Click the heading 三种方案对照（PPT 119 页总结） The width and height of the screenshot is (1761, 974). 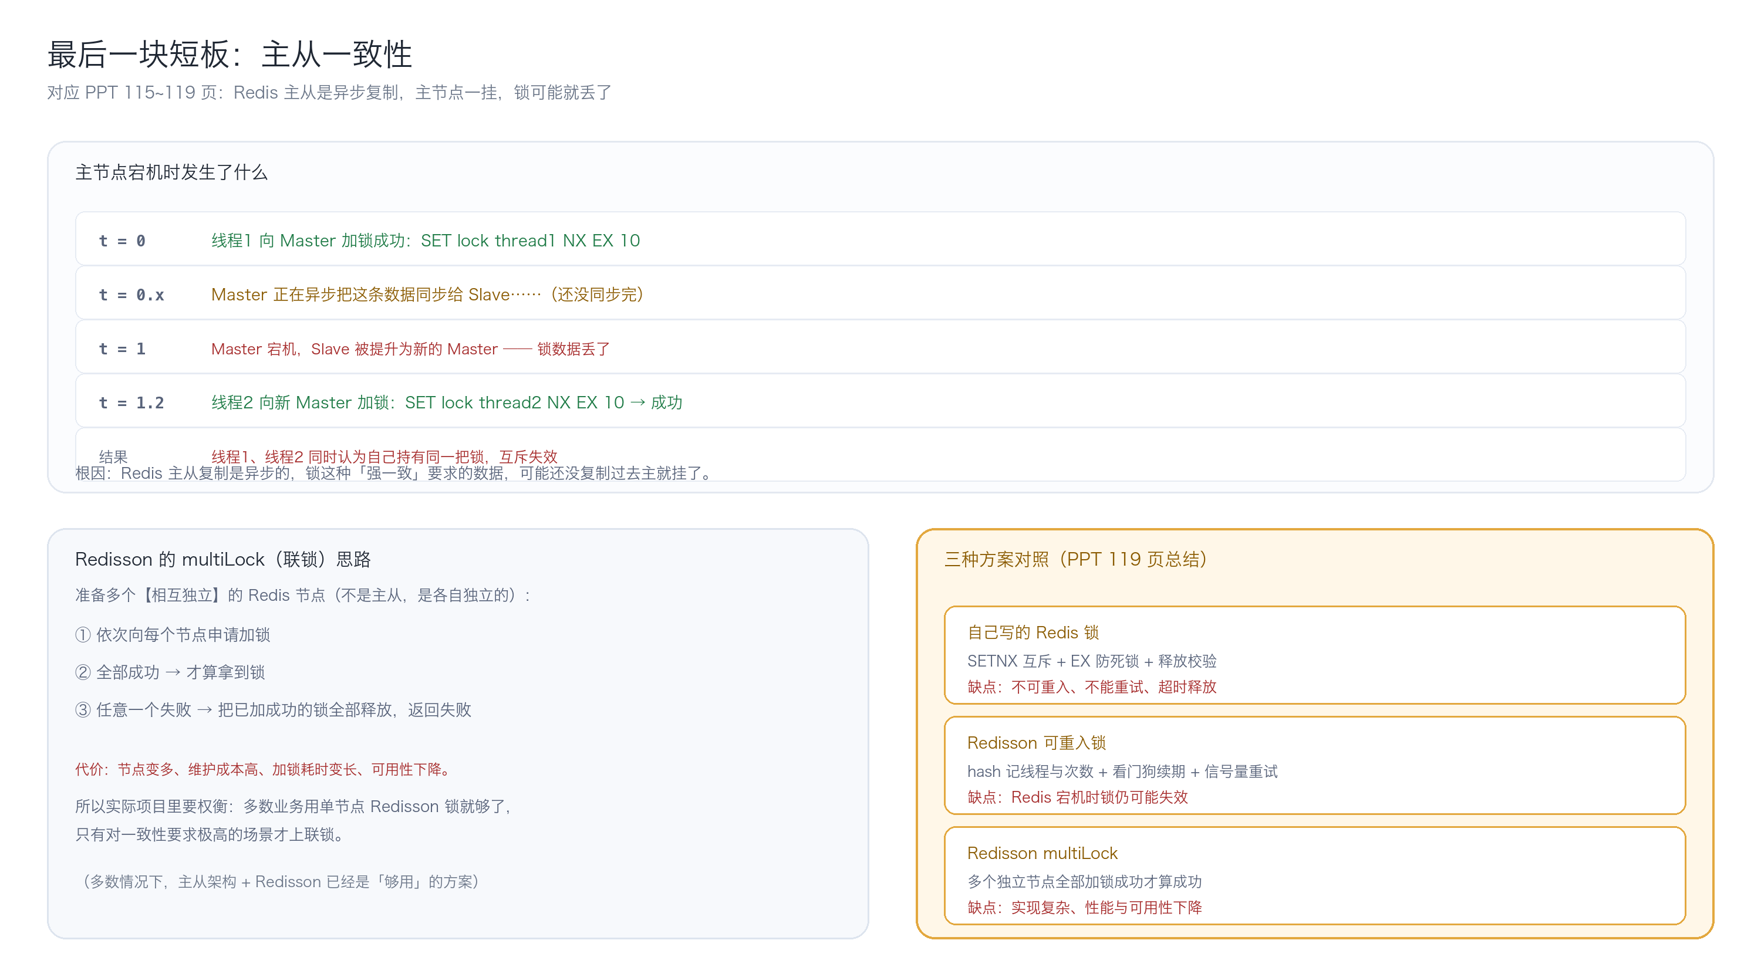pos(1076,559)
